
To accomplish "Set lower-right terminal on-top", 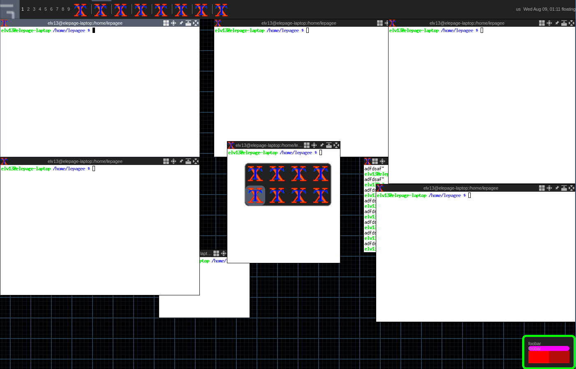I will point(564,188).
